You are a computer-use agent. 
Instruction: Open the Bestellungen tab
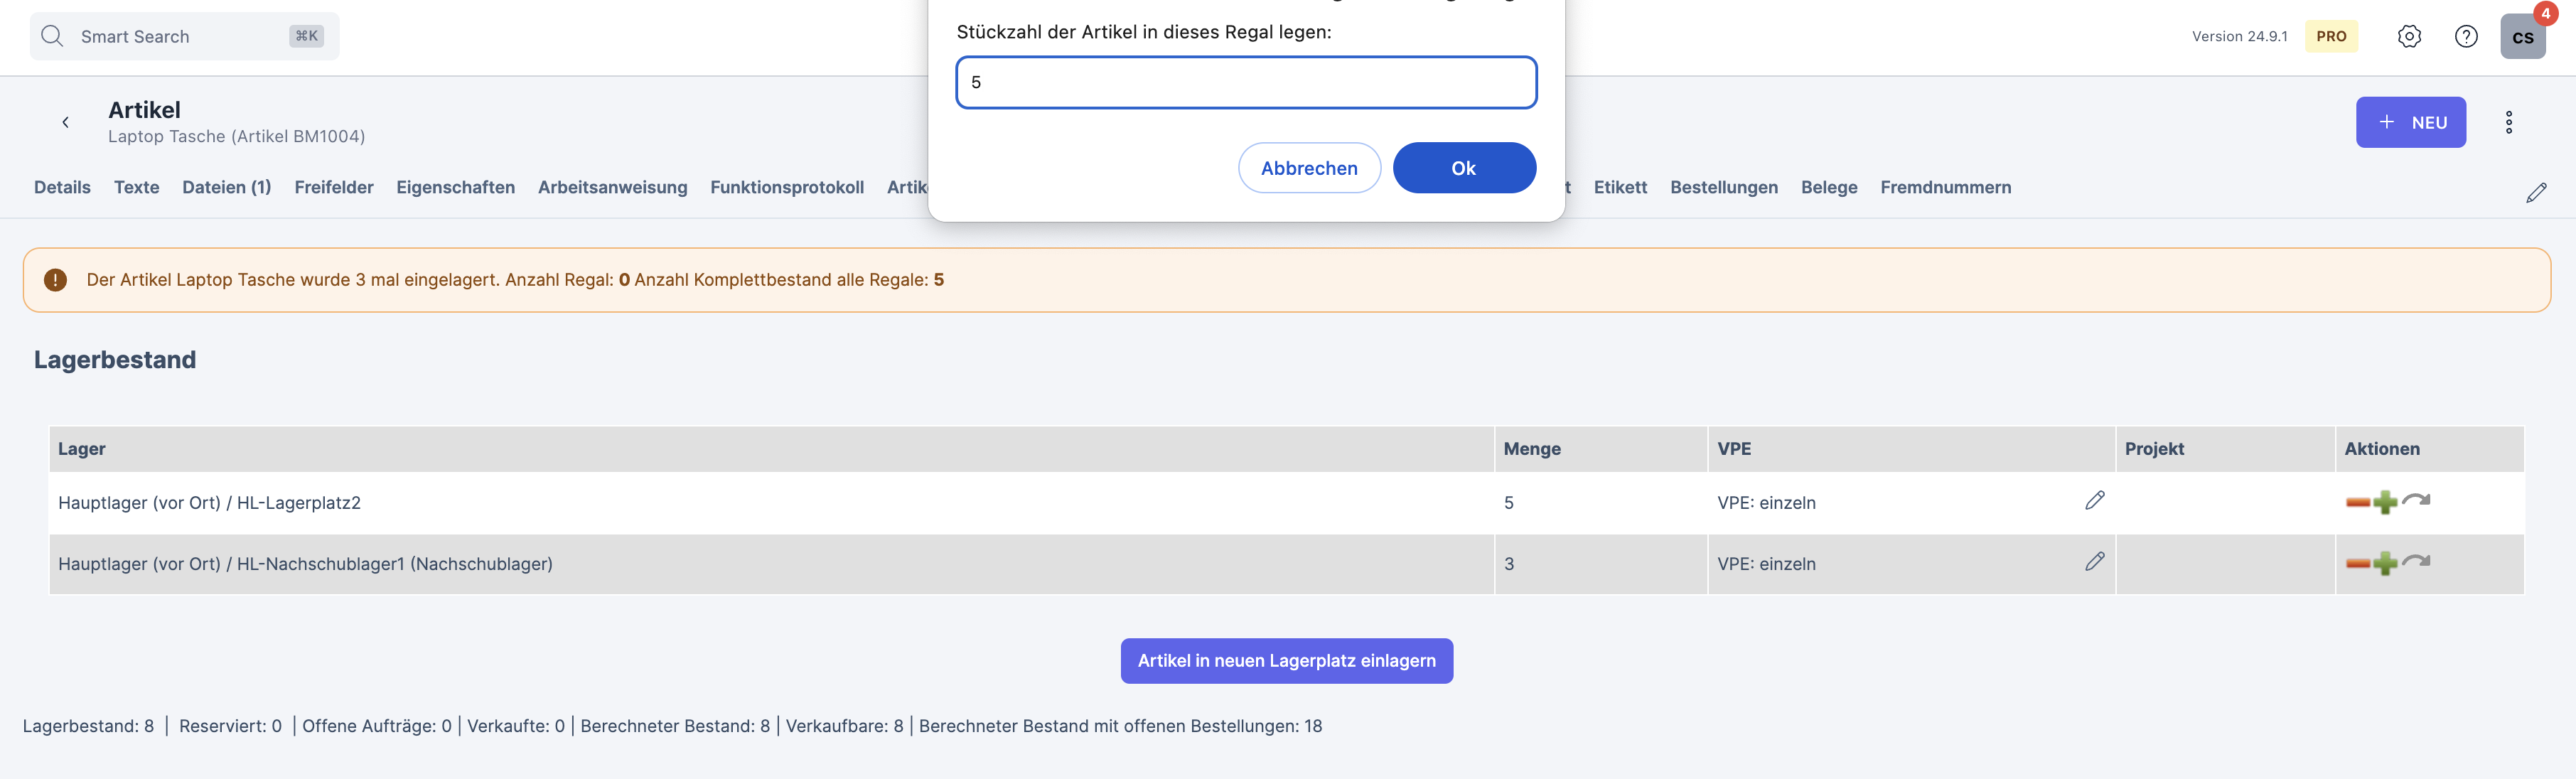point(1723,187)
